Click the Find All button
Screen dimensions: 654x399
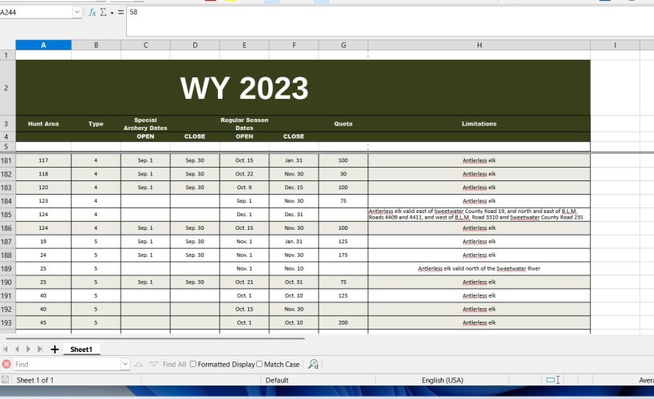tap(174, 365)
